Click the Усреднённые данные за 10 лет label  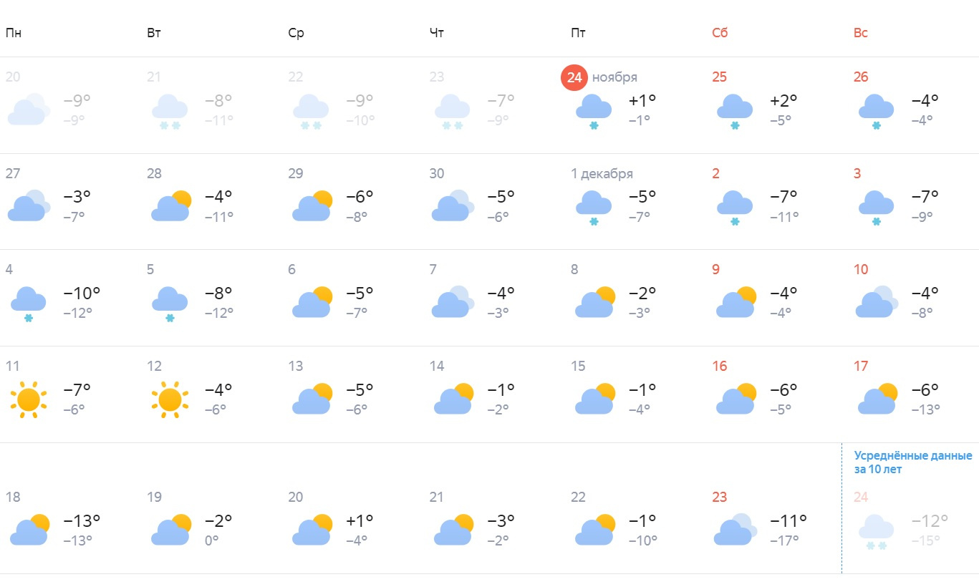click(912, 462)
